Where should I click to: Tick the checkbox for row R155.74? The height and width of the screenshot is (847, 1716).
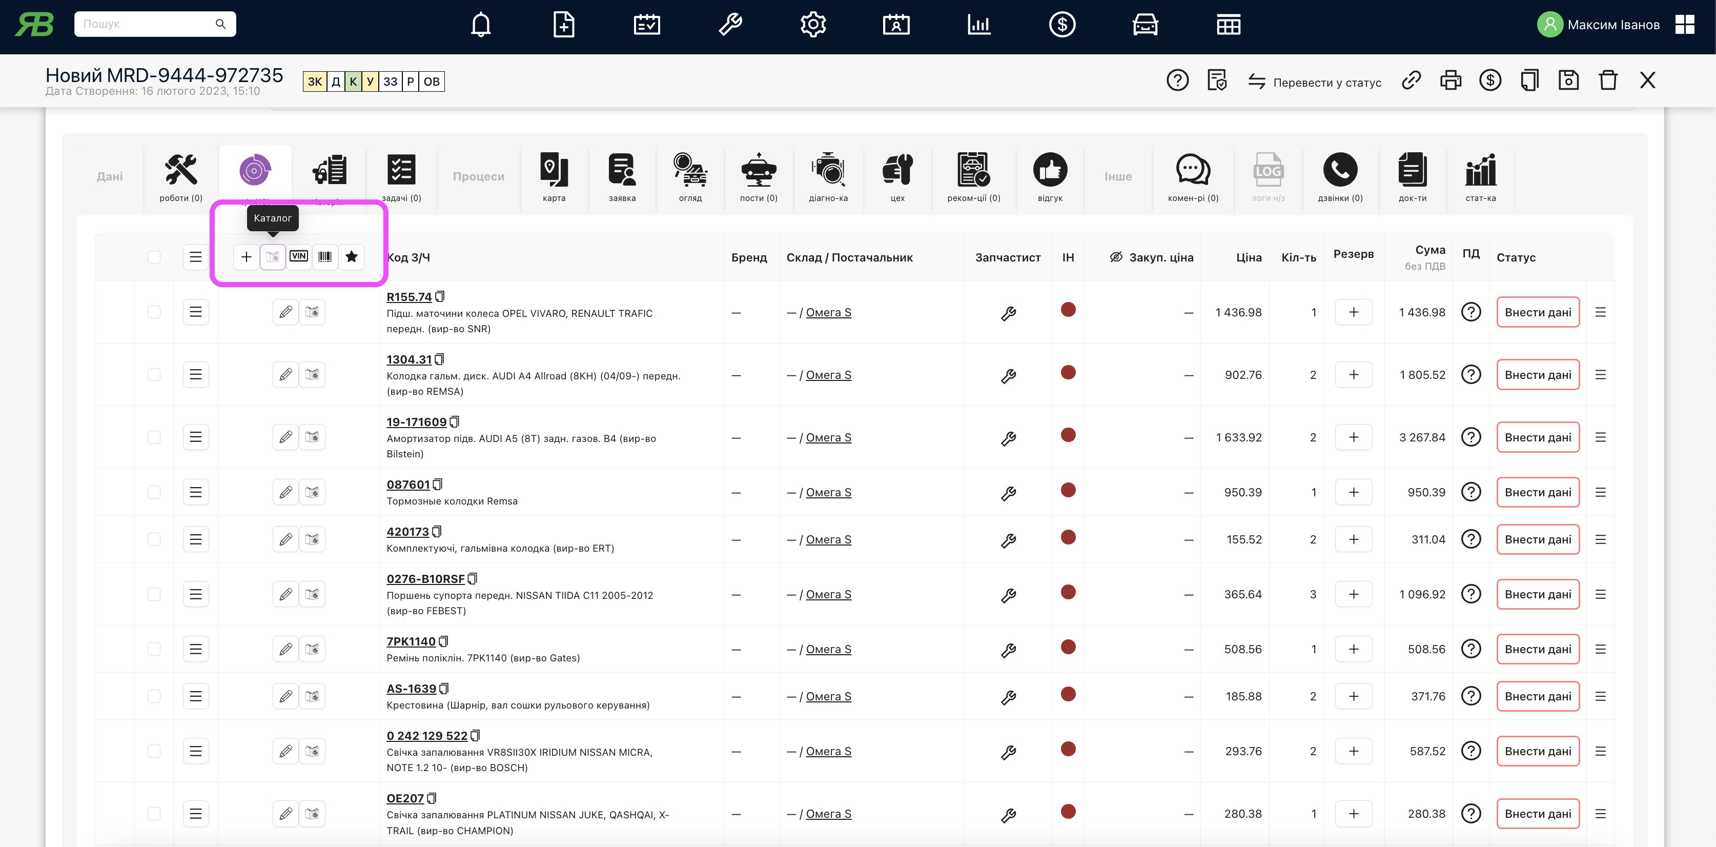(x=154, y=312)
